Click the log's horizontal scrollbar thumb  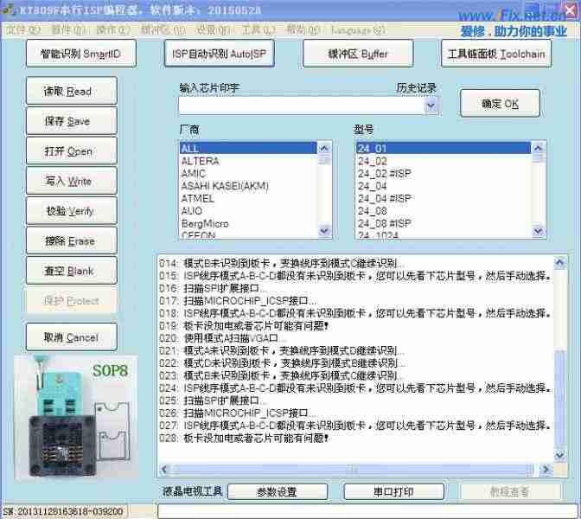click(352, 470)
